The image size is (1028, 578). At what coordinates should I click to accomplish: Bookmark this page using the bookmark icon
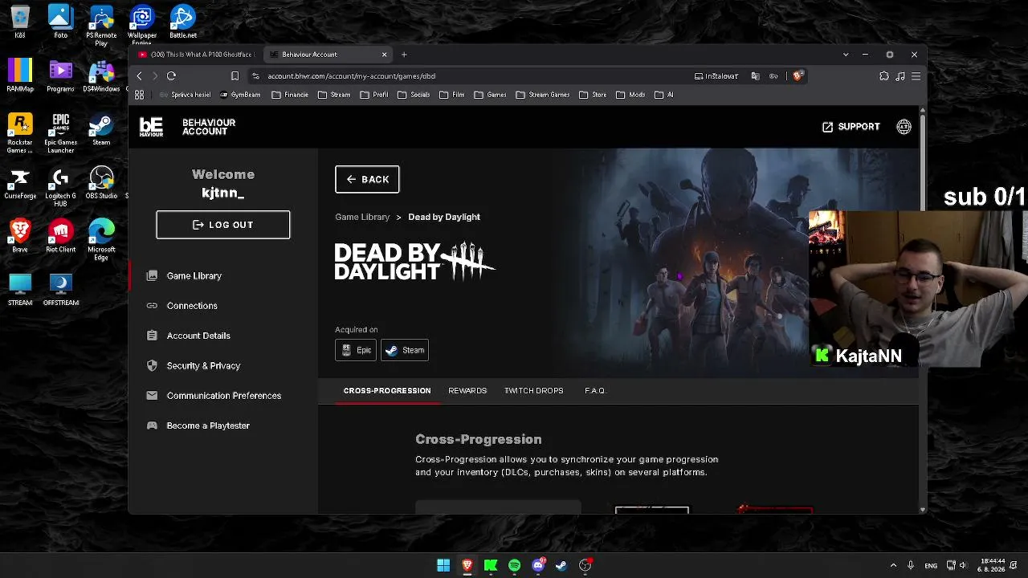click(235, 76)
